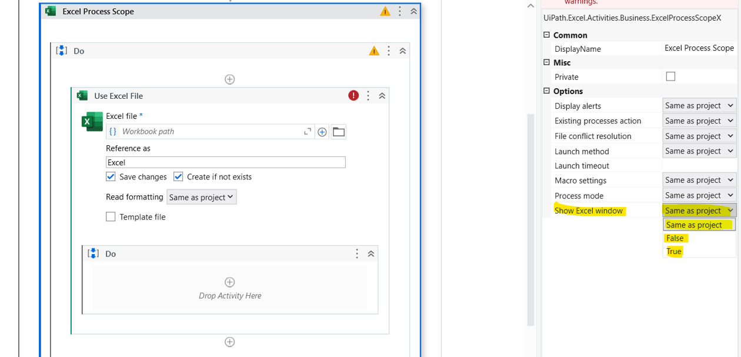Collapse the Excel Process Scope activity

click(x=413, y=11)
